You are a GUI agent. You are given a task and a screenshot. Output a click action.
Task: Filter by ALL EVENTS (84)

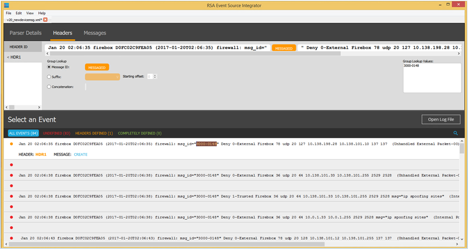click(23, 133)
